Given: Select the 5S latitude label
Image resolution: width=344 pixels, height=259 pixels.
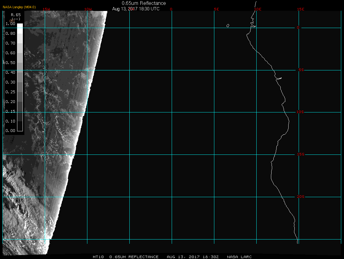Looking at the screenshot, I should (300, 70).
